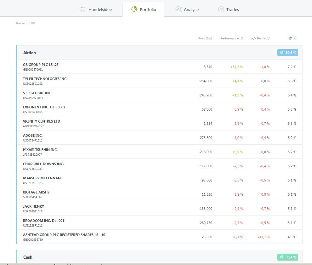Select the BROADCOM INC. DL-,001 row

43,221
